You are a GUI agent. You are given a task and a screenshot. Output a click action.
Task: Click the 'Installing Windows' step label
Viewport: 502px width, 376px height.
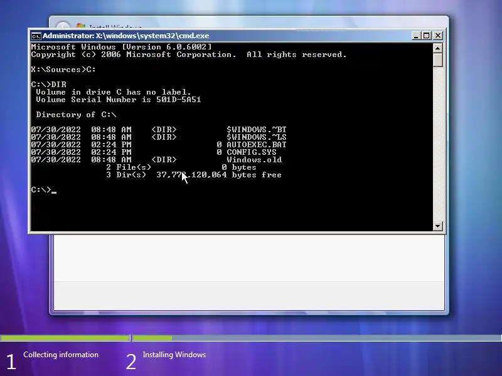pyautogui.click(x=174, y=355)
